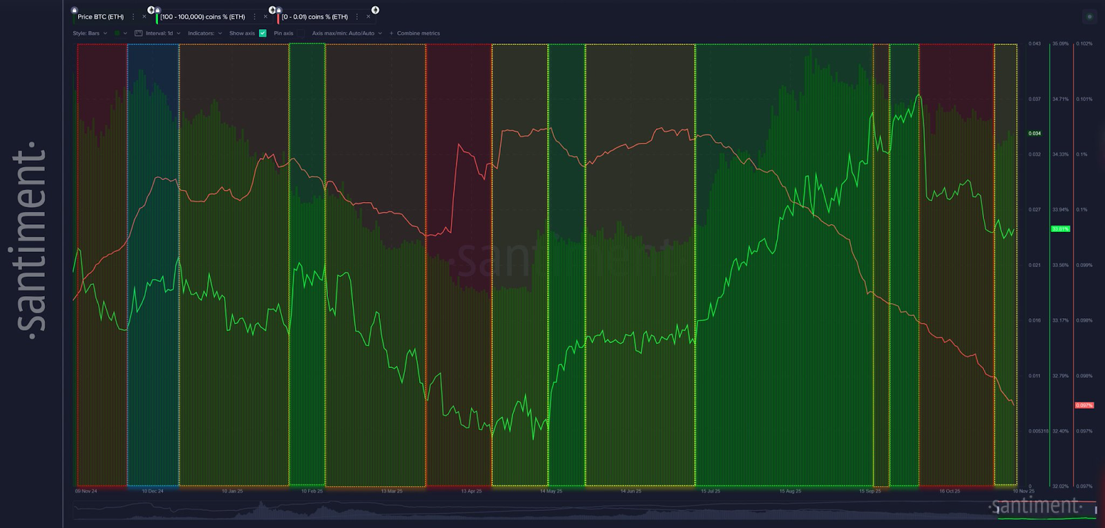1105x528 pixels.
Task: Open Axis max/min Auto/Auto dropdown
Action: tap(347, 33)
